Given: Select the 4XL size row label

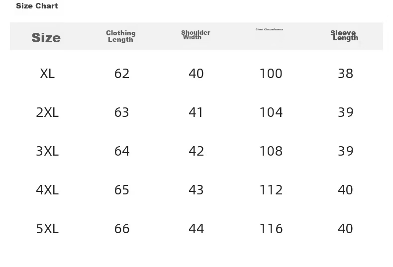Looking at the screenshot, I should [x=47, y=190].
